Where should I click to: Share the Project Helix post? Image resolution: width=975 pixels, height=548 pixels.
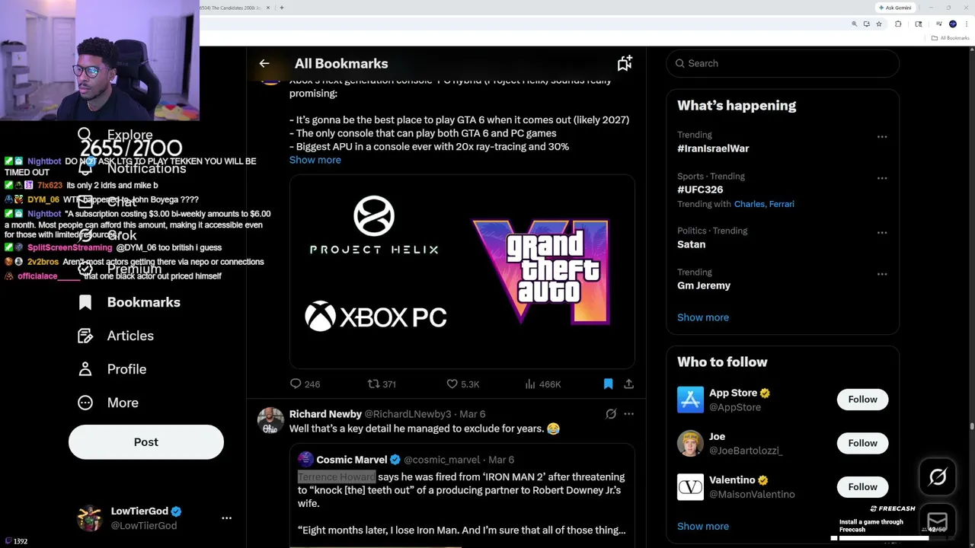628,384
